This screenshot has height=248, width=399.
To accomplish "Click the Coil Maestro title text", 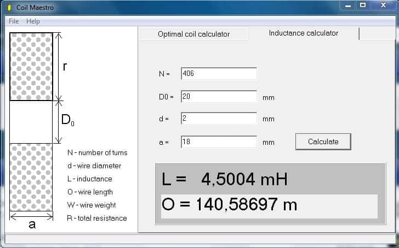I will 35,8.
